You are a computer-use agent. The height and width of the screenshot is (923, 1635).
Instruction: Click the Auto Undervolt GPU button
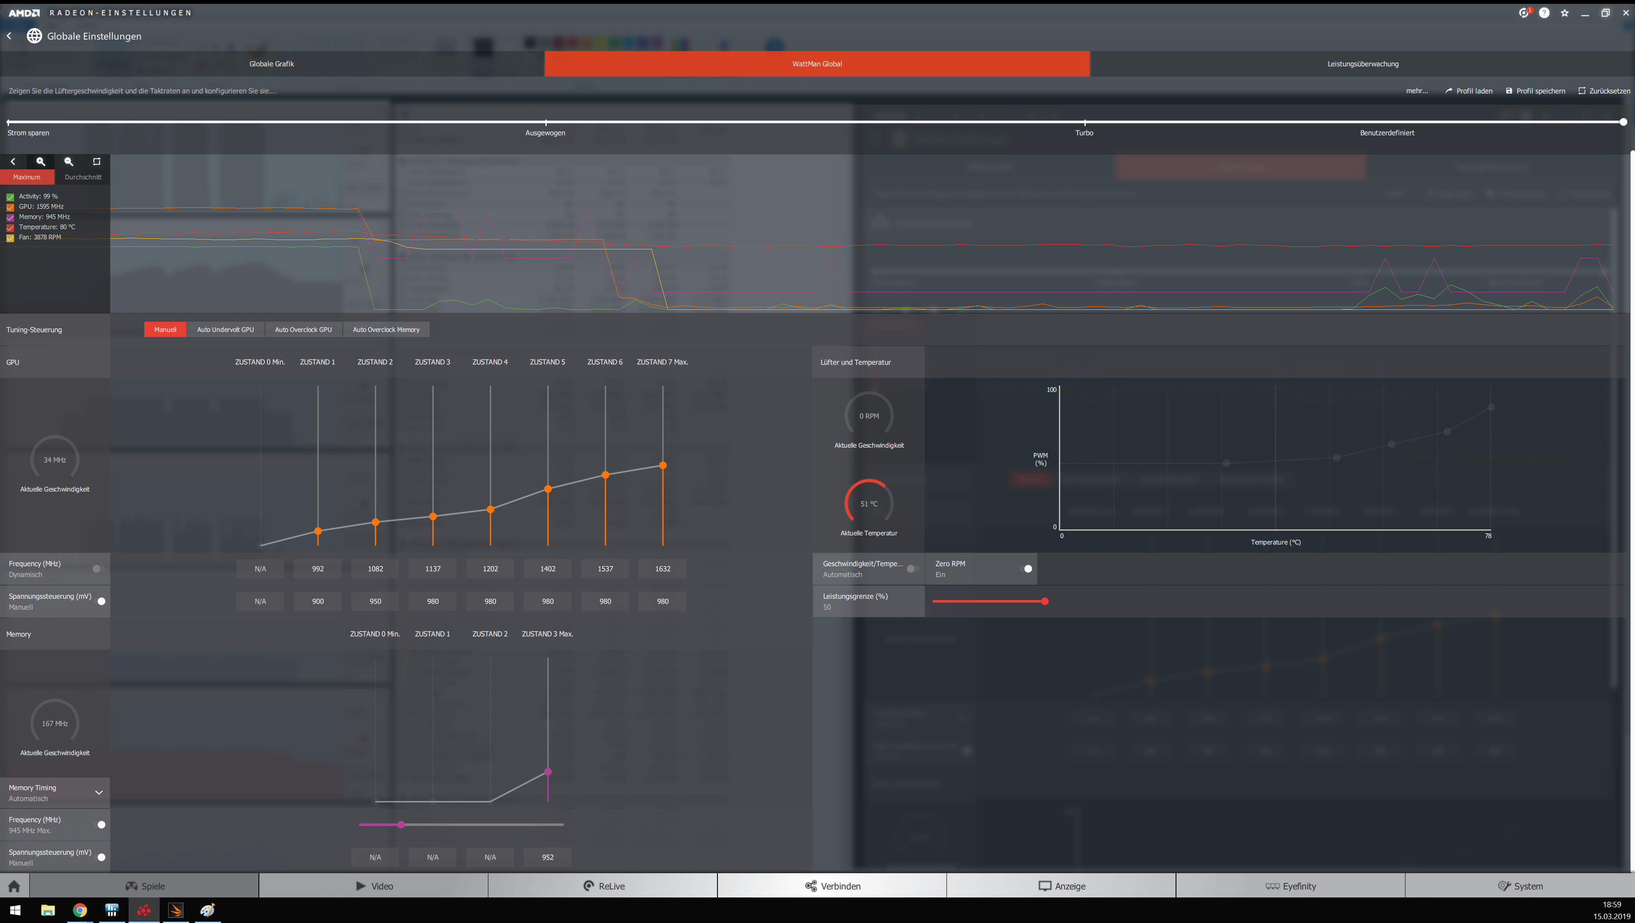point(225,329)
